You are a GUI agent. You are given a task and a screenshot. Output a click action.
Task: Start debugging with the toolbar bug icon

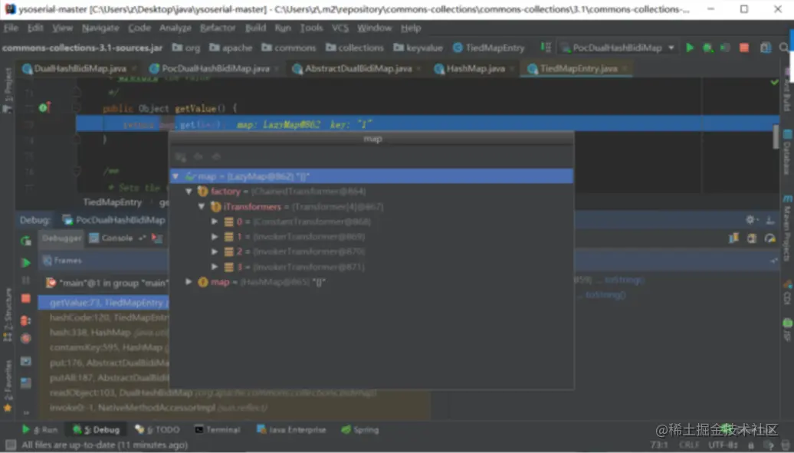[x=708, y=48]
